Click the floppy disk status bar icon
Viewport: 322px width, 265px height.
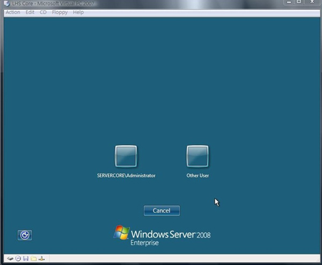tap(25, 258)
